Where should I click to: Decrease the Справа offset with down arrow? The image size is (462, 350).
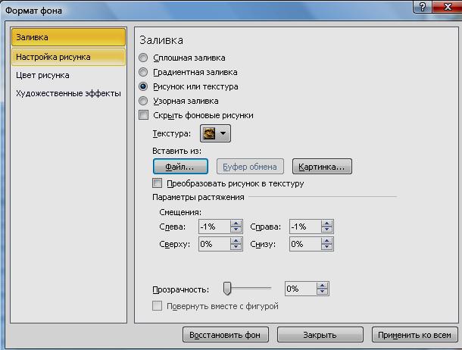tap(326, 230)
